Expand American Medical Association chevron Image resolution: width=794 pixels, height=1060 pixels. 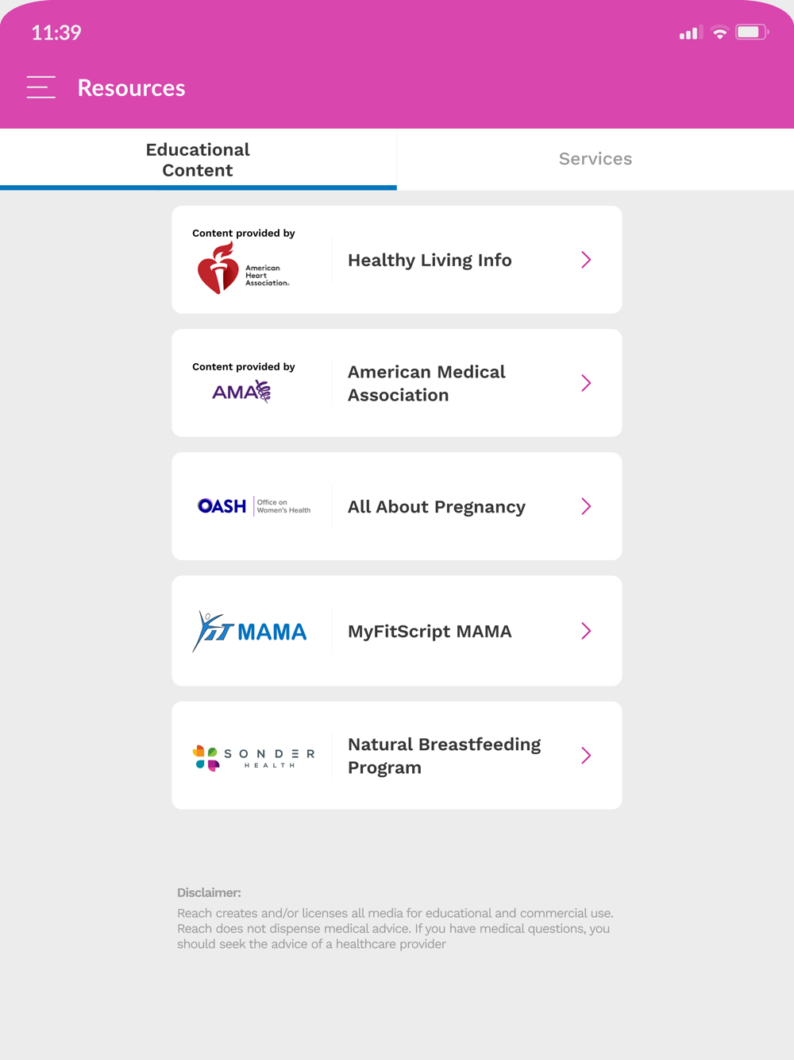coord(586,383)
